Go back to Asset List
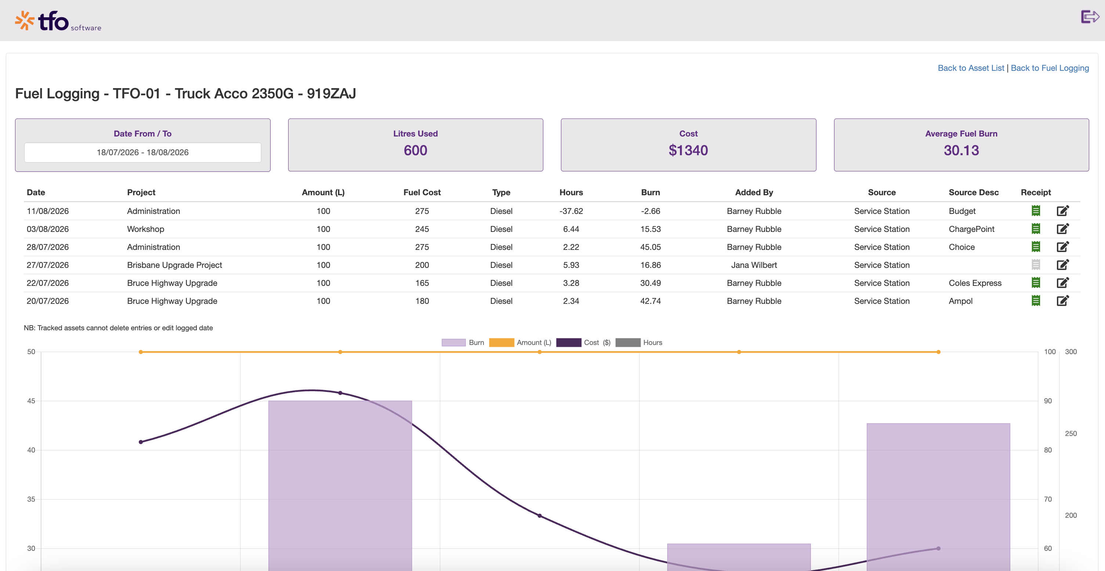Image resolution: width=1105 pixels, height=571 pixels. tap(971, 68)
